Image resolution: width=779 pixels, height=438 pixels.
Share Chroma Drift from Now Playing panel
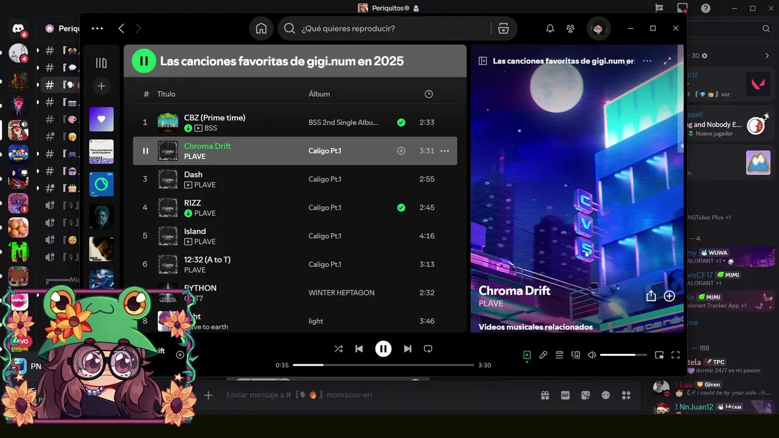[x=651, y=296]
